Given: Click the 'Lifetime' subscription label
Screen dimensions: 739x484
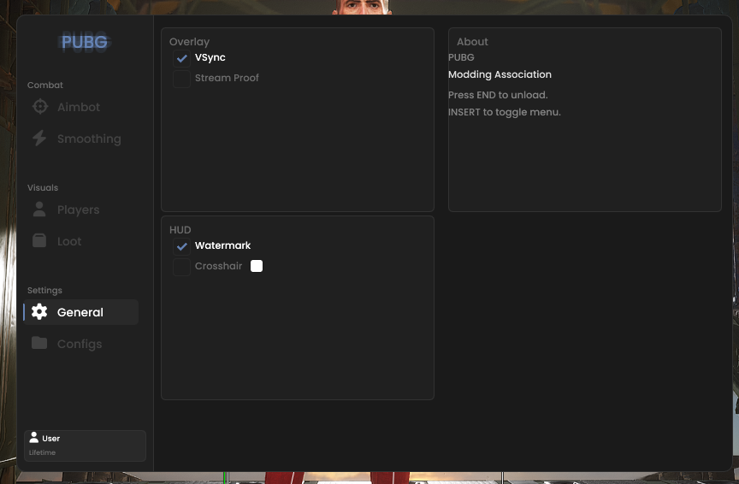Looking at the screenshot, I should [x=43, y=452].
